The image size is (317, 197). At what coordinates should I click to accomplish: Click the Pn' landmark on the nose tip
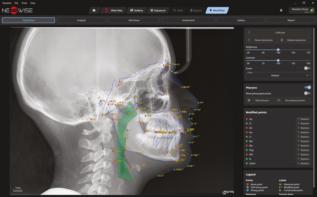pos(199,103)
